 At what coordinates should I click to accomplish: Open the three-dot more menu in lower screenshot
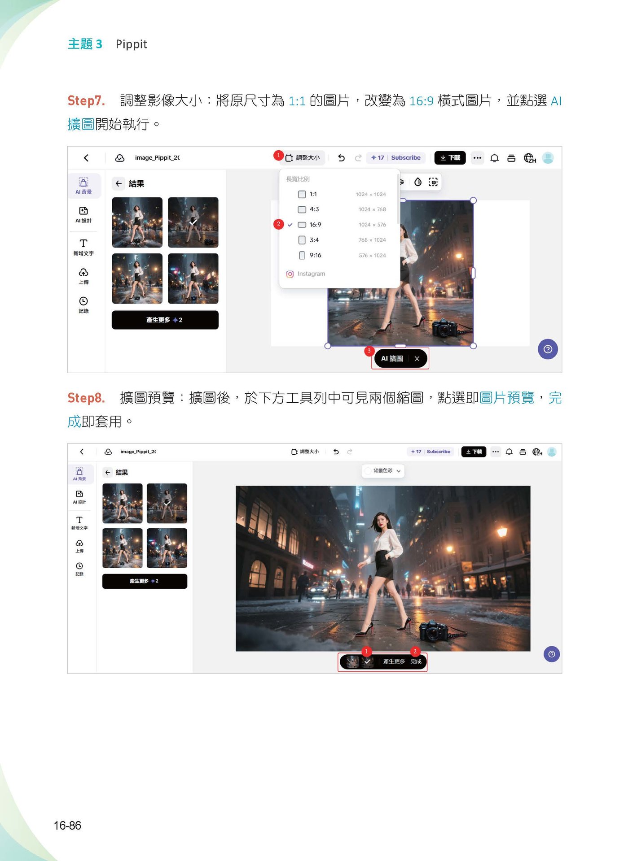click(495, 452)
